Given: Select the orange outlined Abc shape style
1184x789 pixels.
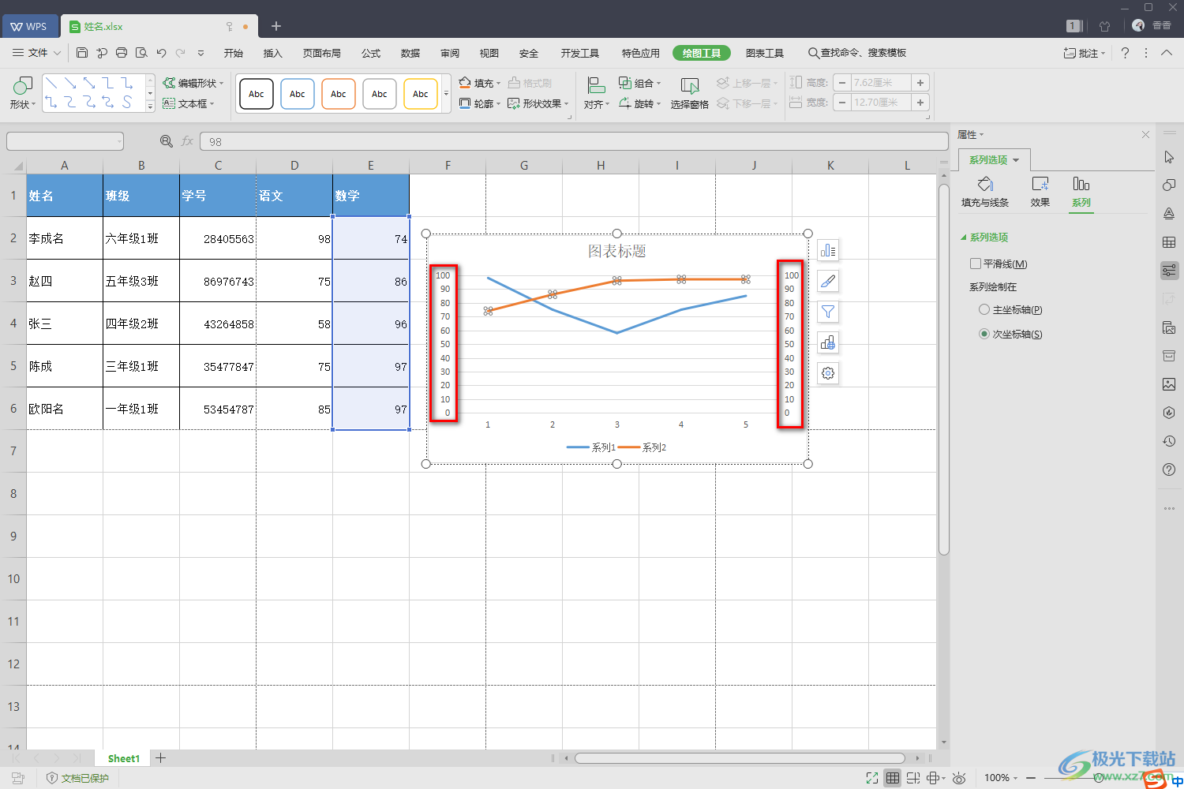Looking at the screenshot, I should pos(339,94).
